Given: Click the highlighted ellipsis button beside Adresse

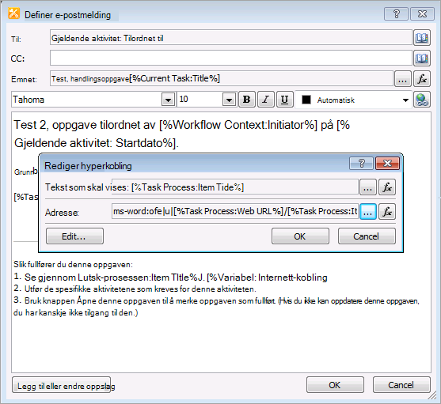Looking at the screenshot, I should [x=368, y=211].
